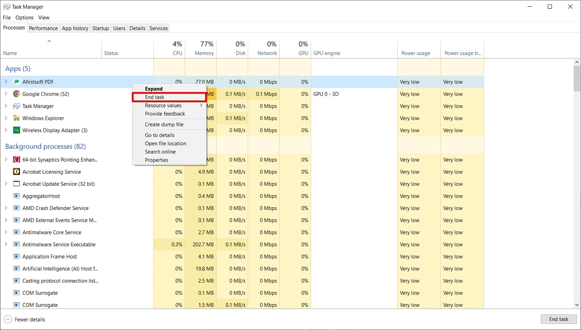Screen dimensions: 581x330
Task: Click the scrollbar up arrow
Action: coord(577,62)
